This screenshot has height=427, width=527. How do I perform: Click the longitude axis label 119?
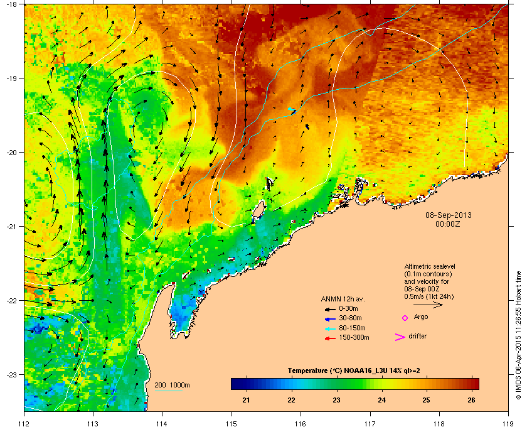(508, 423)
